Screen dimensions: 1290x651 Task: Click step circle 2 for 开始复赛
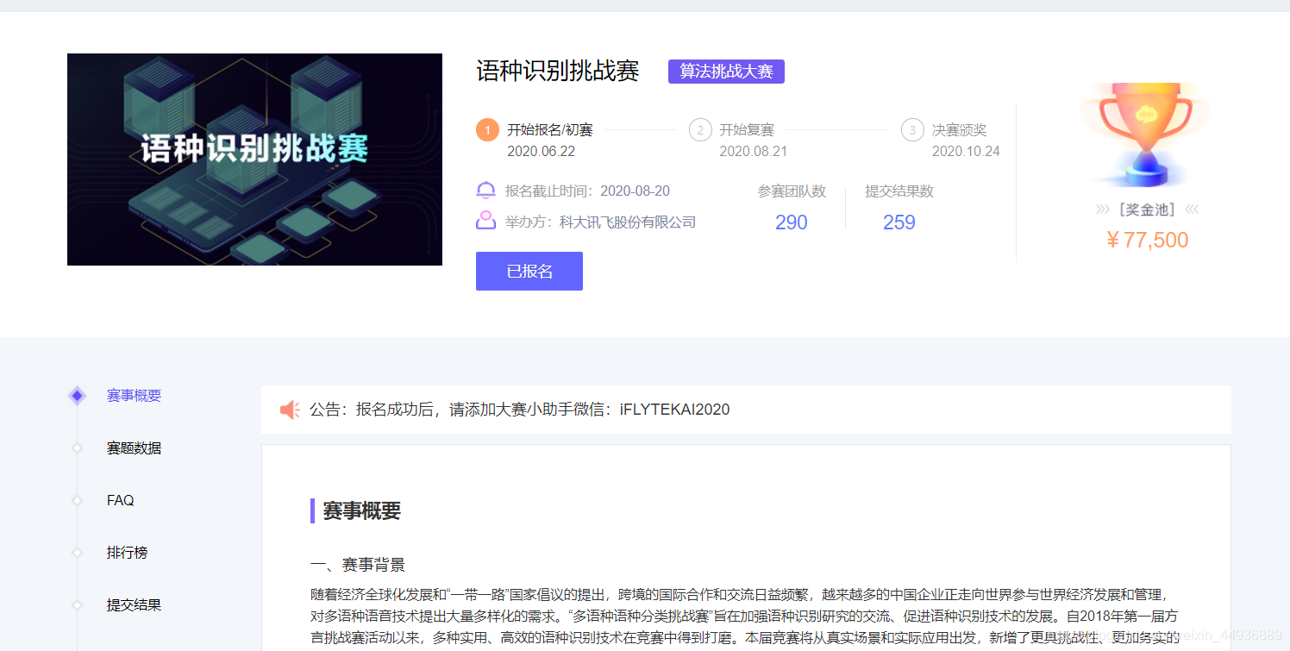[x=699, y=129]
